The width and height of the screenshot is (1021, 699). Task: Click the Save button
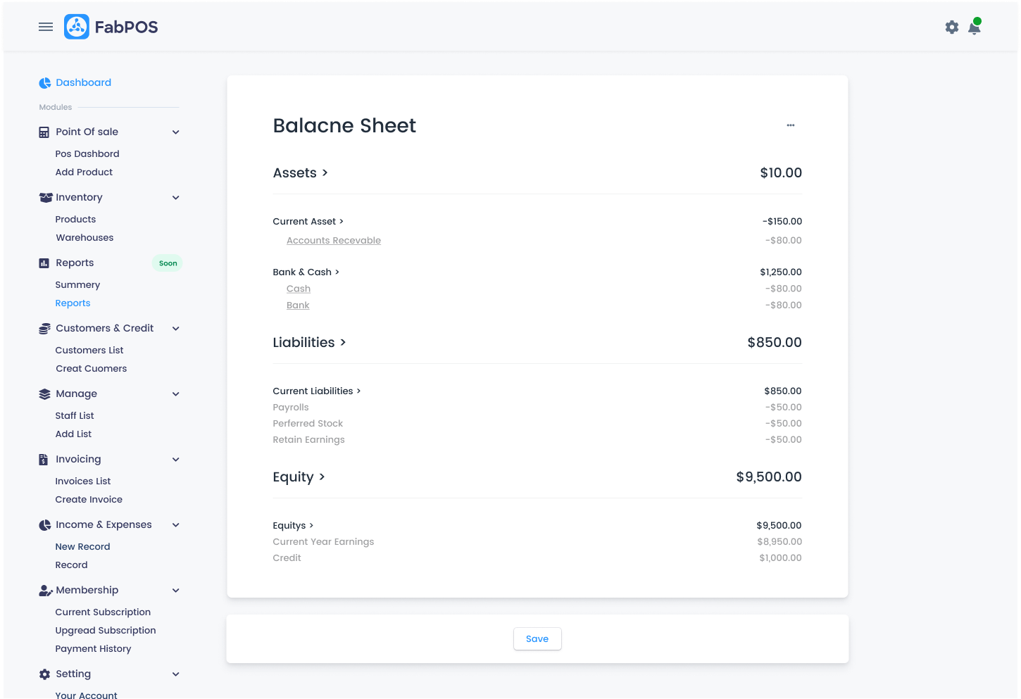[537, 639]
